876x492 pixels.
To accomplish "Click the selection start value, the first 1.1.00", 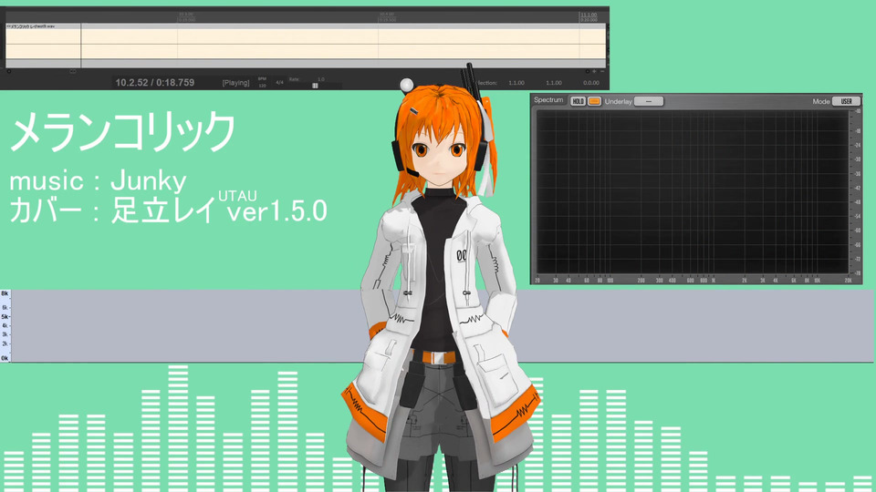I will pos(516,83).
